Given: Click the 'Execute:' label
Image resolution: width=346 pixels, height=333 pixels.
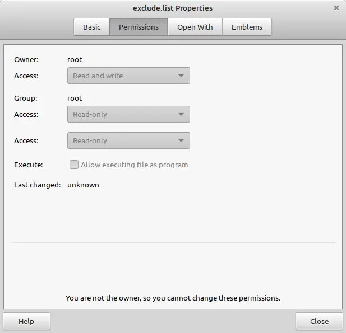Looking at the screenshot, I should [x=29, y=165].
